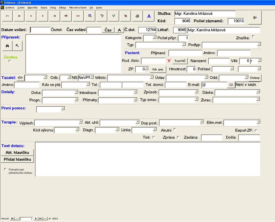Click the small A button beside Čas
This screenshot has width=275, height=222.
pyautogui.click(x=119, y=30)
